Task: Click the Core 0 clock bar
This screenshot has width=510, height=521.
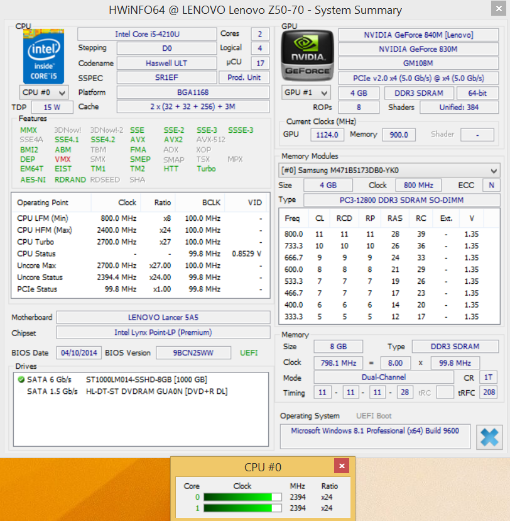Action: point(242,497)
